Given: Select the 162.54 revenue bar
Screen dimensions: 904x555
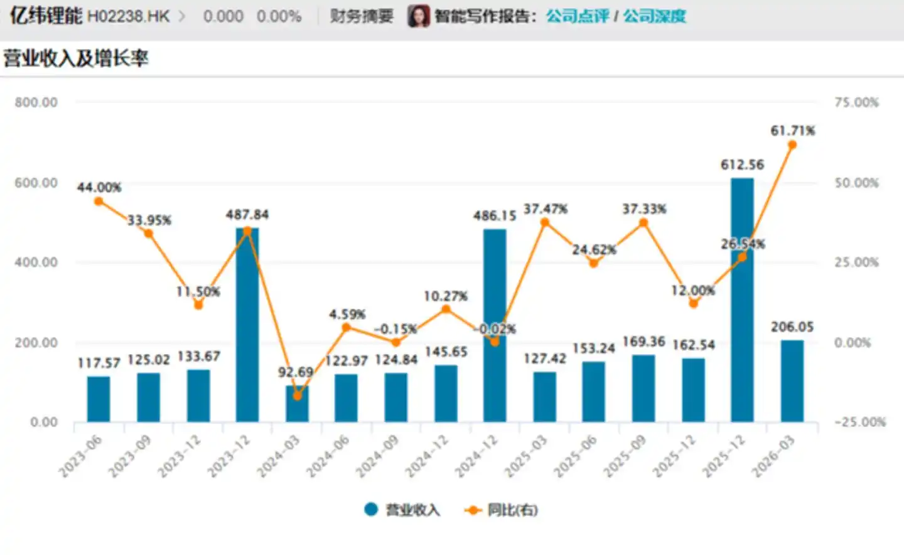Looking at the screenshot, I should 694,390.
